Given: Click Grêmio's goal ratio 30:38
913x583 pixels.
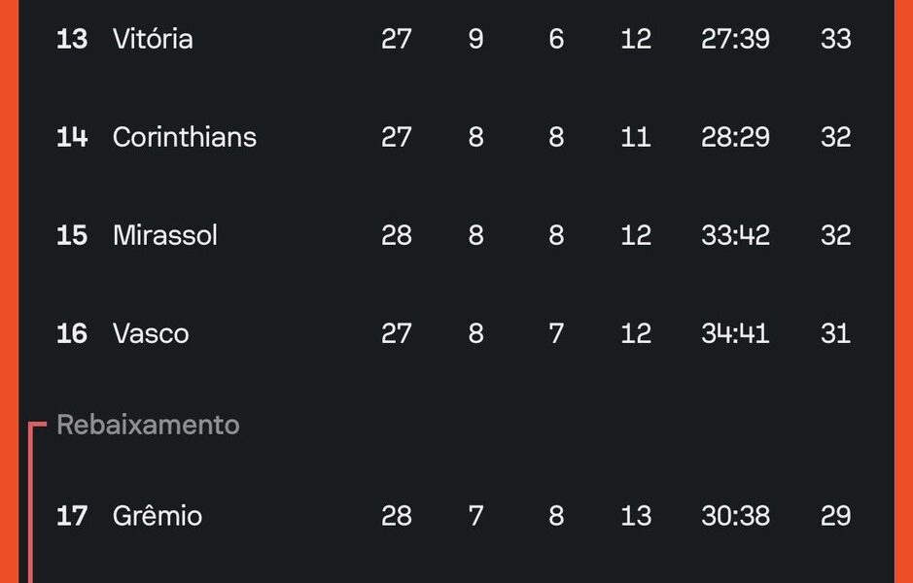Looking at the screenshot, I should point(735,516).
